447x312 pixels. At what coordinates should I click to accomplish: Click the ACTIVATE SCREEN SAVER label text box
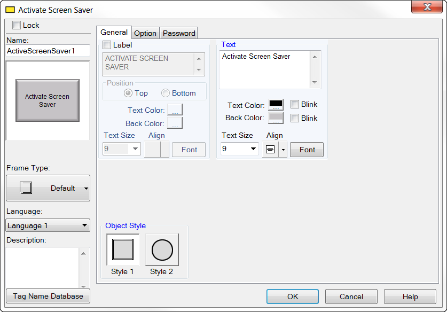pos(149,64)
